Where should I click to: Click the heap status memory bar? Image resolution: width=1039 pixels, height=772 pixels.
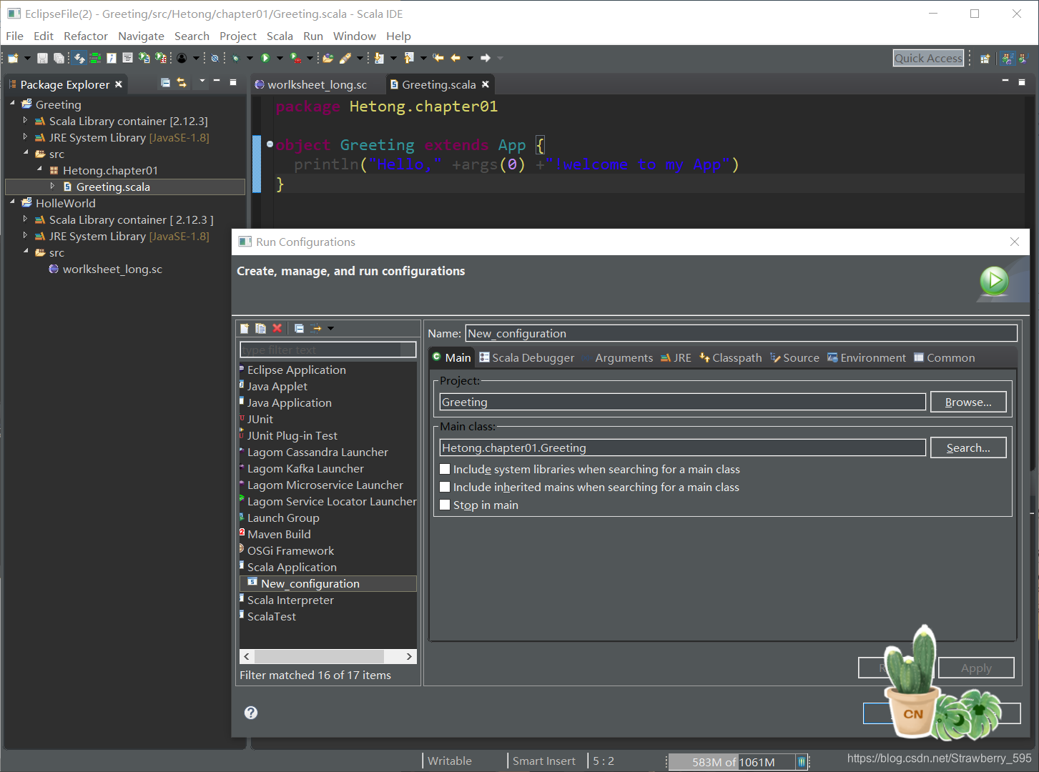click(x=731, y=762)
